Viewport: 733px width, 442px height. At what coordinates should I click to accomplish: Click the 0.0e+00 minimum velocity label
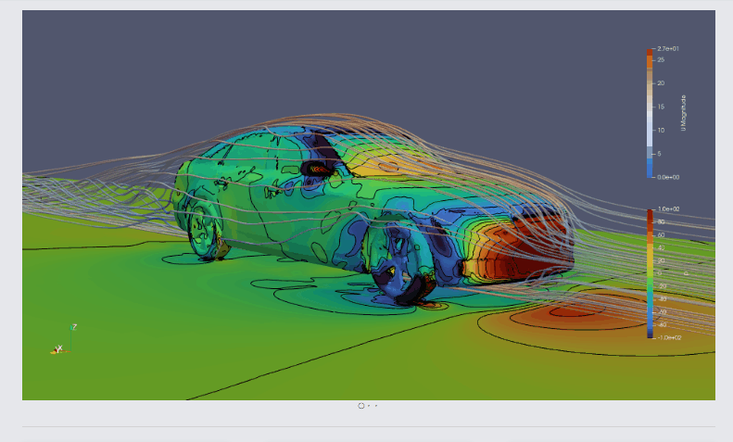pos(665,176)
